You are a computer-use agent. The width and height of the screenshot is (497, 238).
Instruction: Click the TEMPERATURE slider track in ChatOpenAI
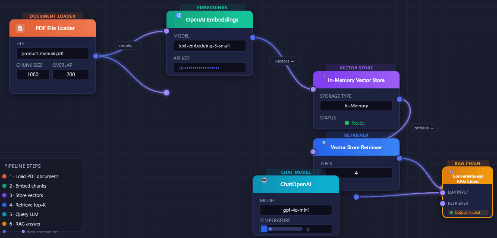pos(286,229)
